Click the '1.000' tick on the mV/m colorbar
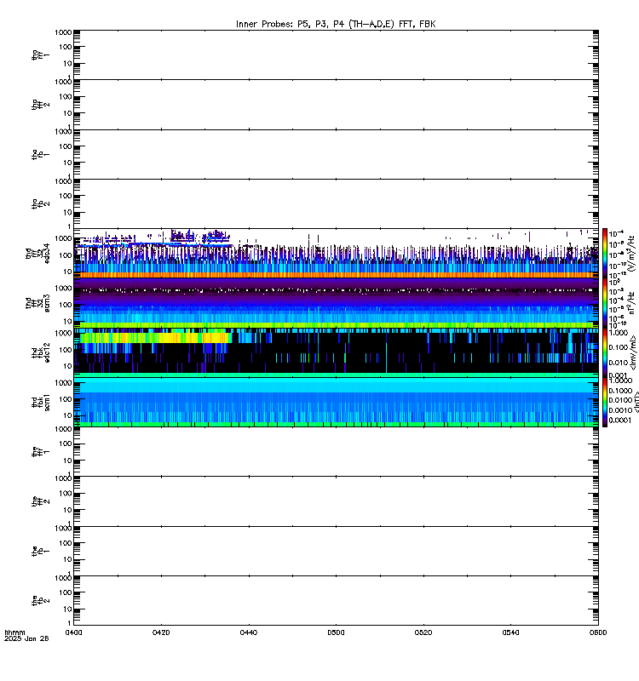The image size is (639, 681). point(619,333)
